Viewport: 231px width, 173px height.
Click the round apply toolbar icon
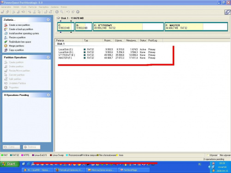pos(78,12)
